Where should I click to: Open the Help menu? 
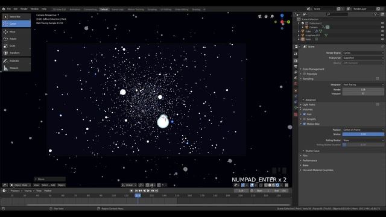pos(44,9)
